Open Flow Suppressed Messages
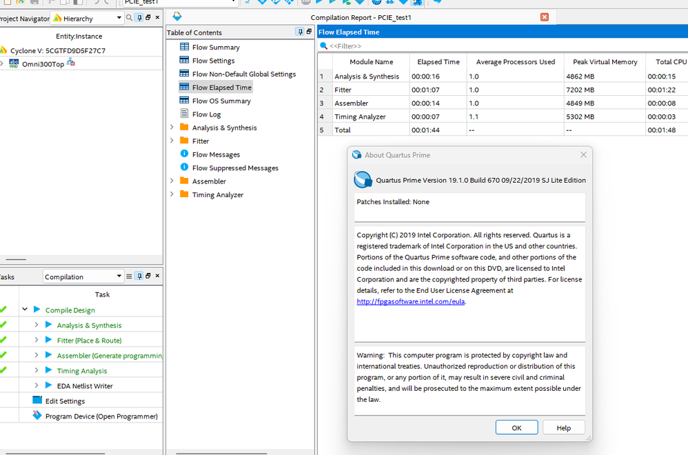This screenshot has height=455, width=688. pyautogui.click(x=235, y=168)
